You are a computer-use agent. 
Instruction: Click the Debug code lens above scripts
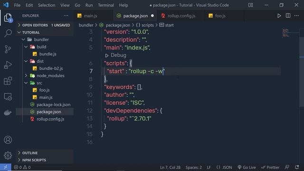point(116,55)
